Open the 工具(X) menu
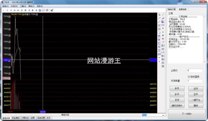The width and height of the screenshot is (208, 121). (23, 6)
